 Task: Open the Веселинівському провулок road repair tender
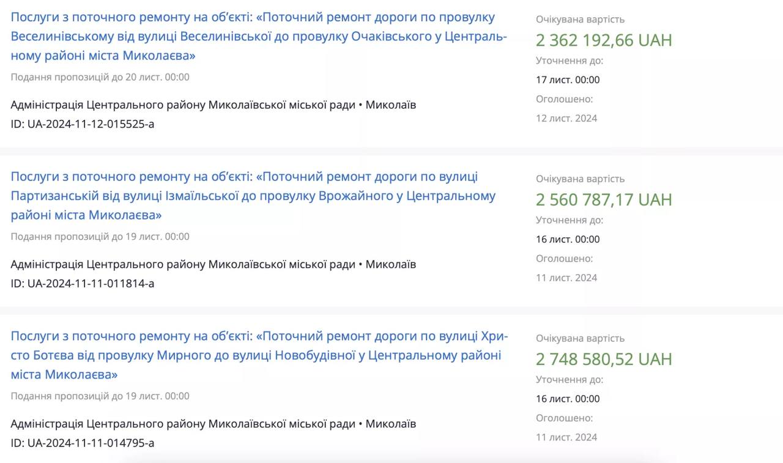258,36
